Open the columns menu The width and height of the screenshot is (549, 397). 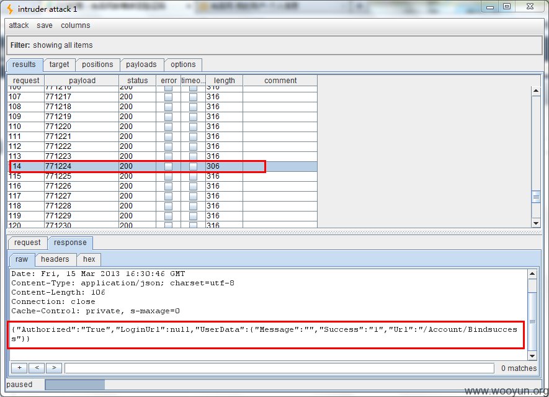[x=75, y=25]
